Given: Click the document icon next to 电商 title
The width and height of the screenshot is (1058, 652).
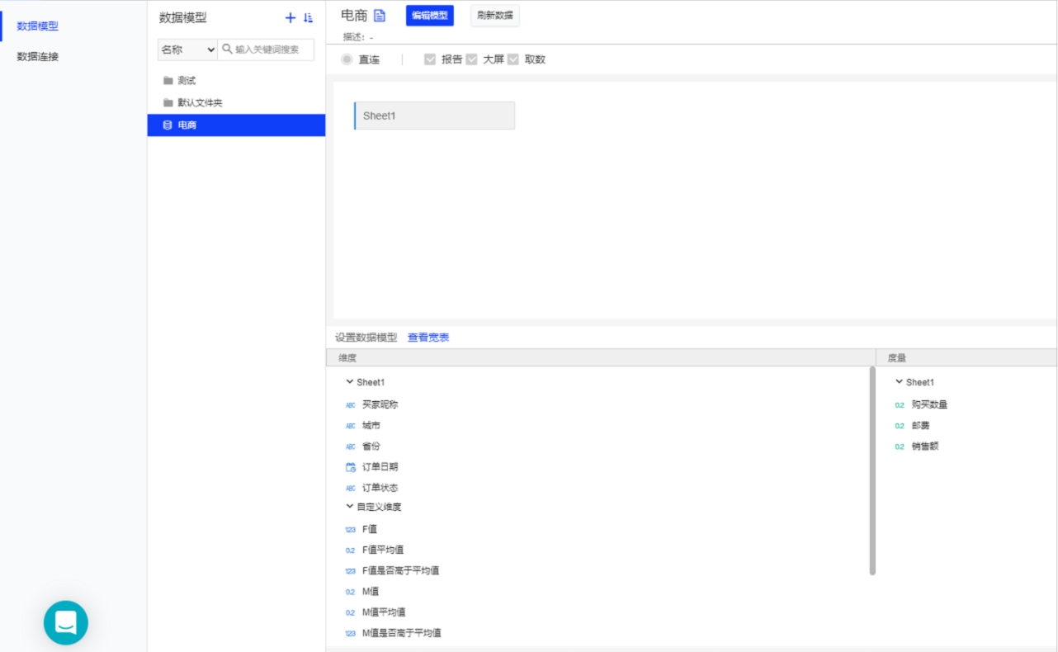Looking at the screenshot, I should (x=380, y=16).
